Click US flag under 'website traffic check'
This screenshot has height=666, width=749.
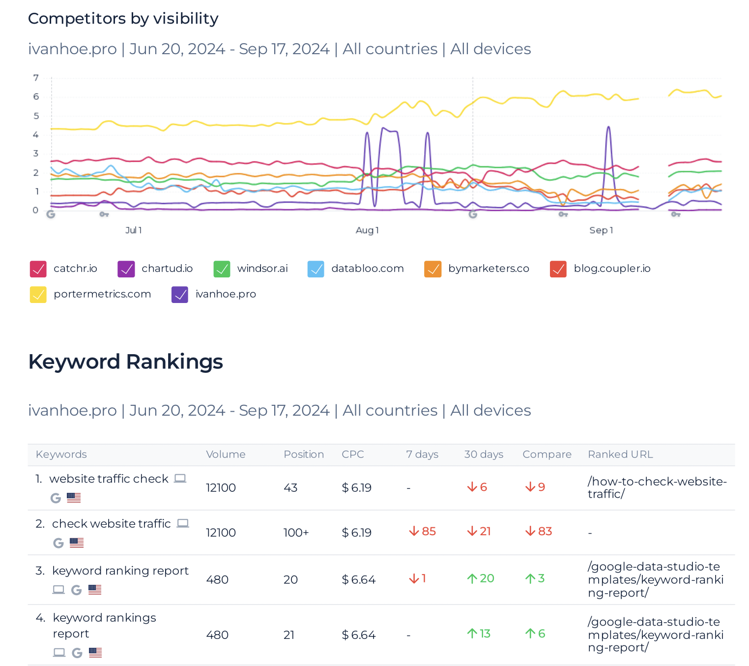[74, 498]
